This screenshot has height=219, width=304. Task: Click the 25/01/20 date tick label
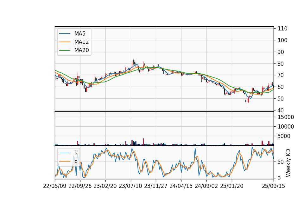tap(232, 186)
